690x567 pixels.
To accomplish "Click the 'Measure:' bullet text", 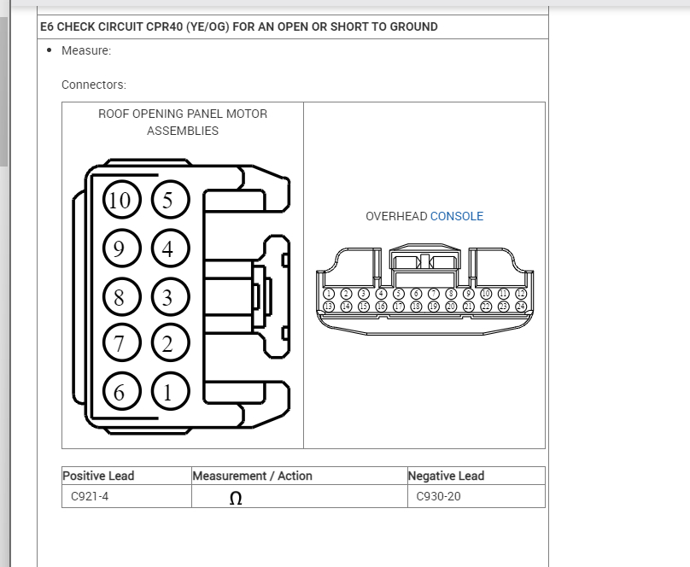I will pos(86,50).
